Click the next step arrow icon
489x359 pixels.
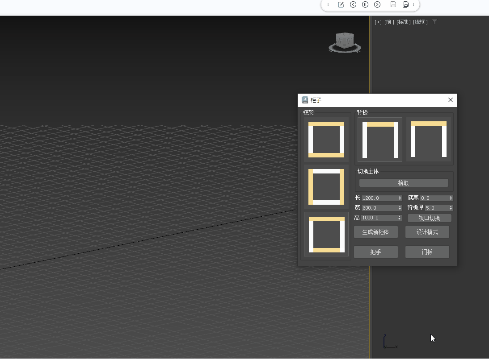point(377,4)
